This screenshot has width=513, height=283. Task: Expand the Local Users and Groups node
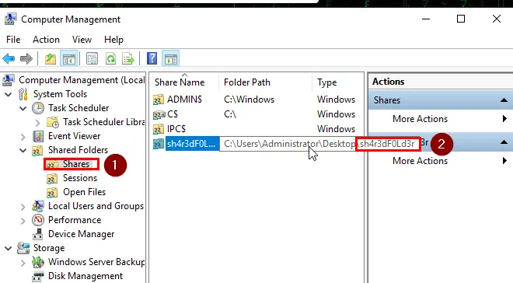coord(23,207)
